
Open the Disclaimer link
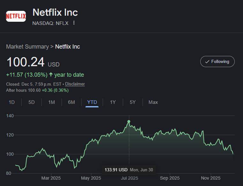(75, 84)
